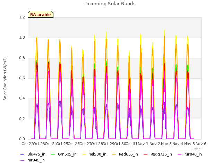Image resolution: width=222 pixels, height=167 pixels.
Task: Select the Nir840_in legend entry
Action: (190, 154)
